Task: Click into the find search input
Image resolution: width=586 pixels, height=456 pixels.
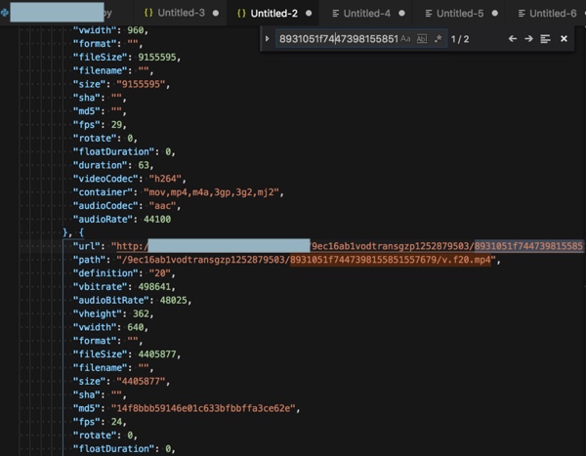Action: point(338,38)
